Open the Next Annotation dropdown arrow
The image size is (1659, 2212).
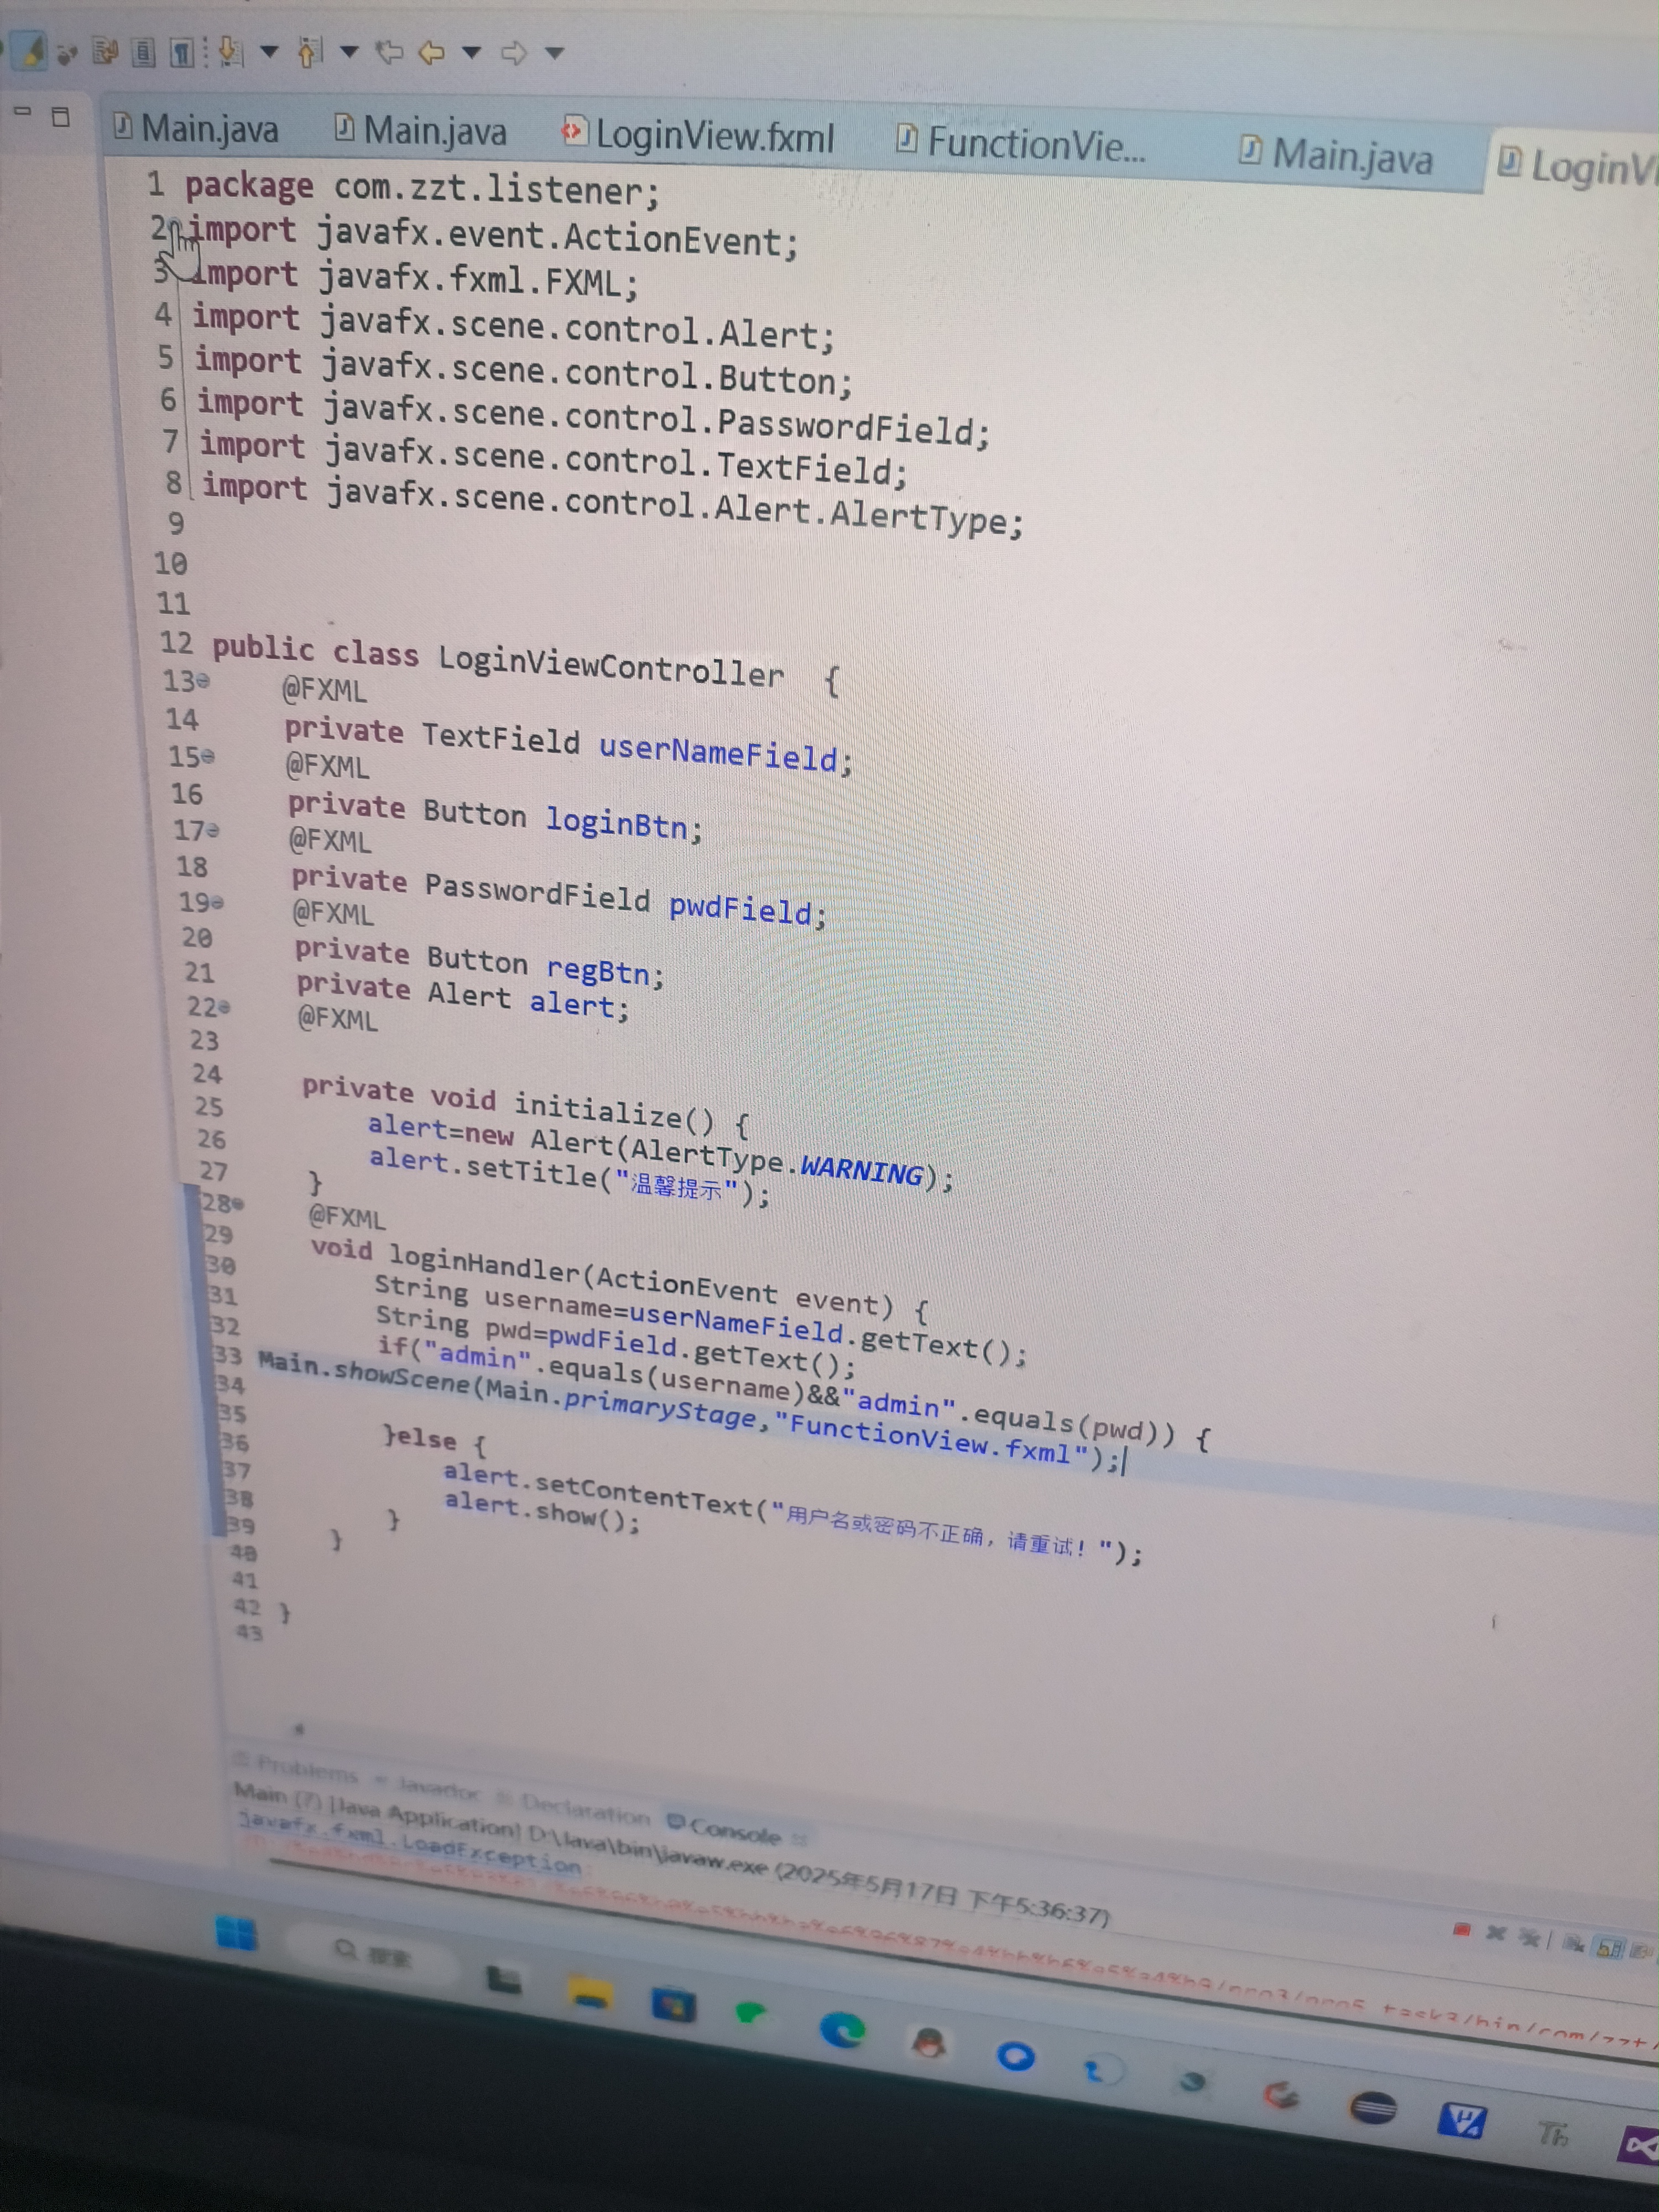coord(269,51)
